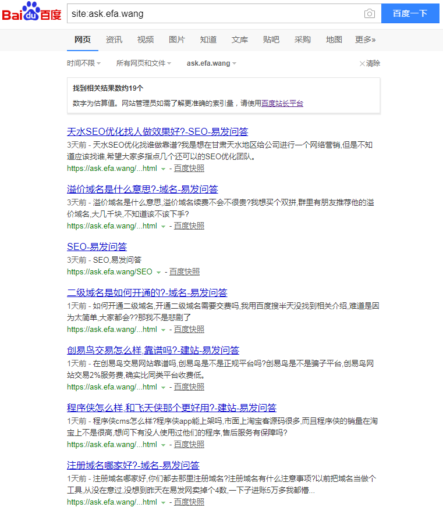Viewport: 443px width, 511px height.
Task: Click green URL under 二级域名 result
Action: (x=112, y=330)
